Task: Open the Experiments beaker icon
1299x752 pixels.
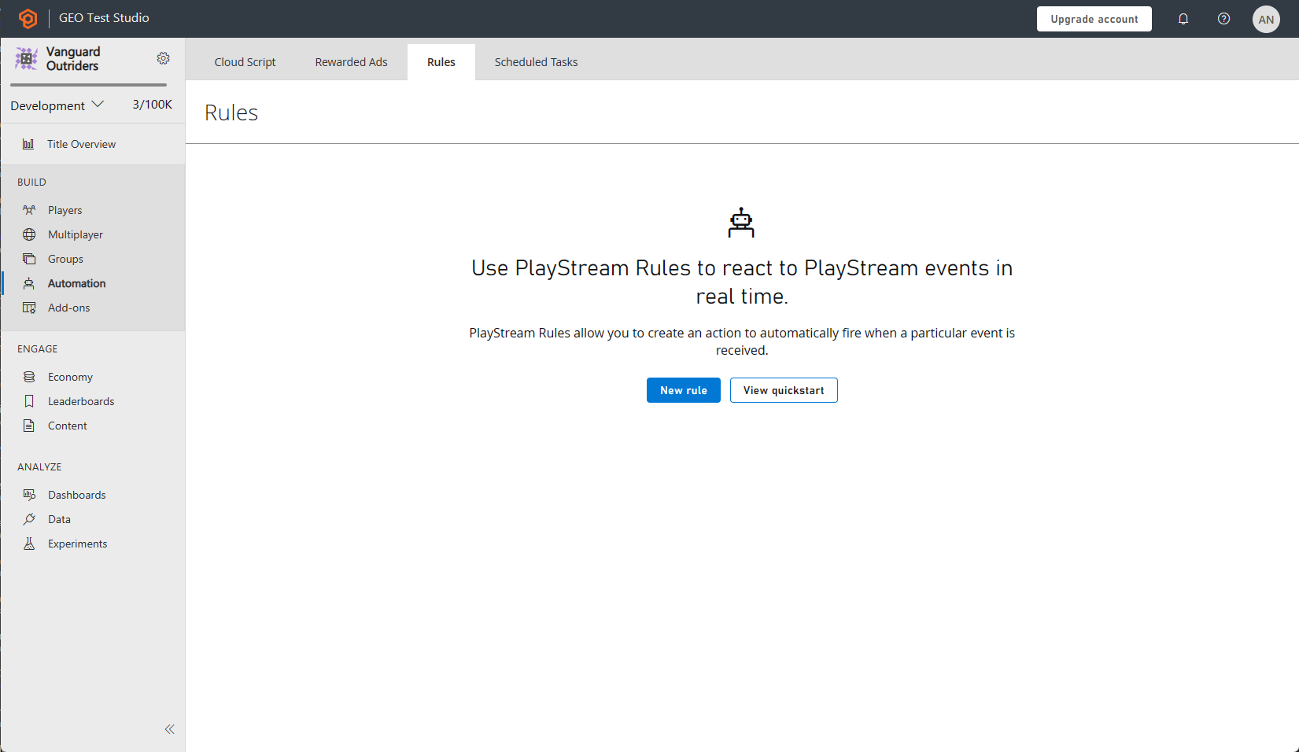Action: (x=29, y=543)
